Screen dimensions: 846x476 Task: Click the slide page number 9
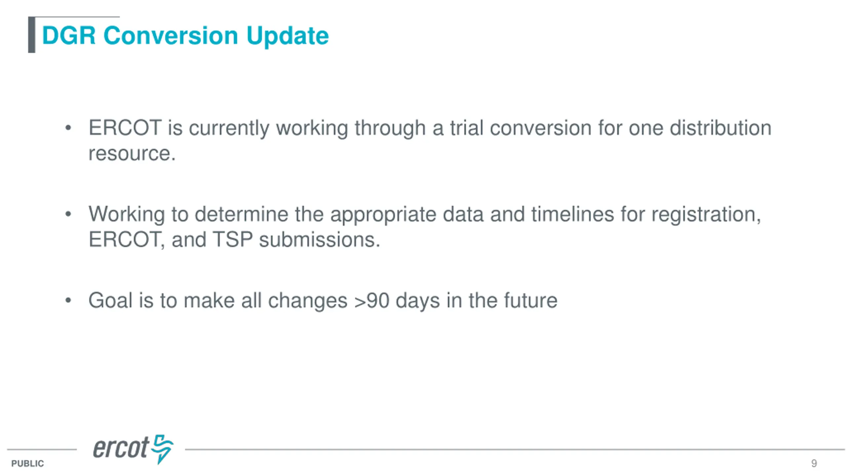(x=814, y=463)
